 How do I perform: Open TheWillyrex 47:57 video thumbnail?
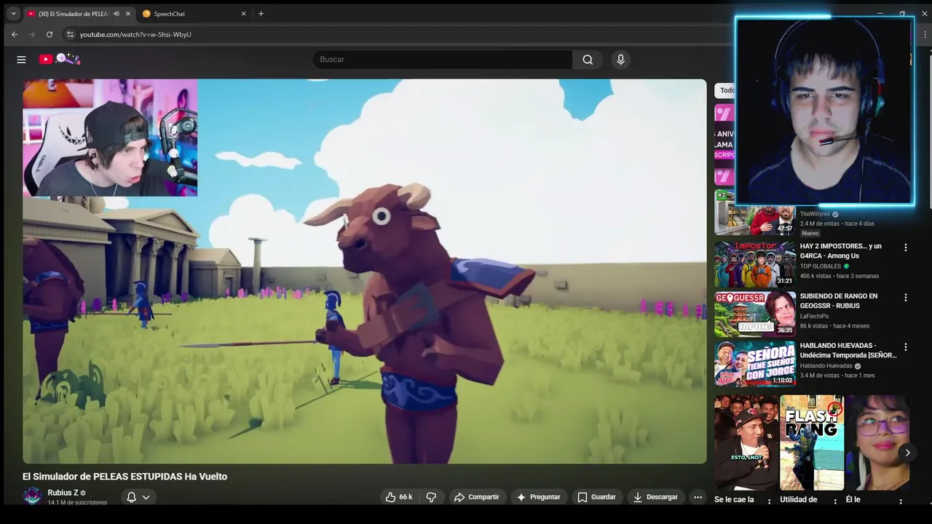pos(754,213)
